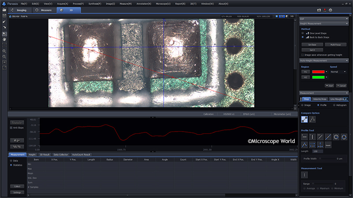This screenshot has width=353, height=198.
Task: Adjust the Range slider
Action: [322, 183]
